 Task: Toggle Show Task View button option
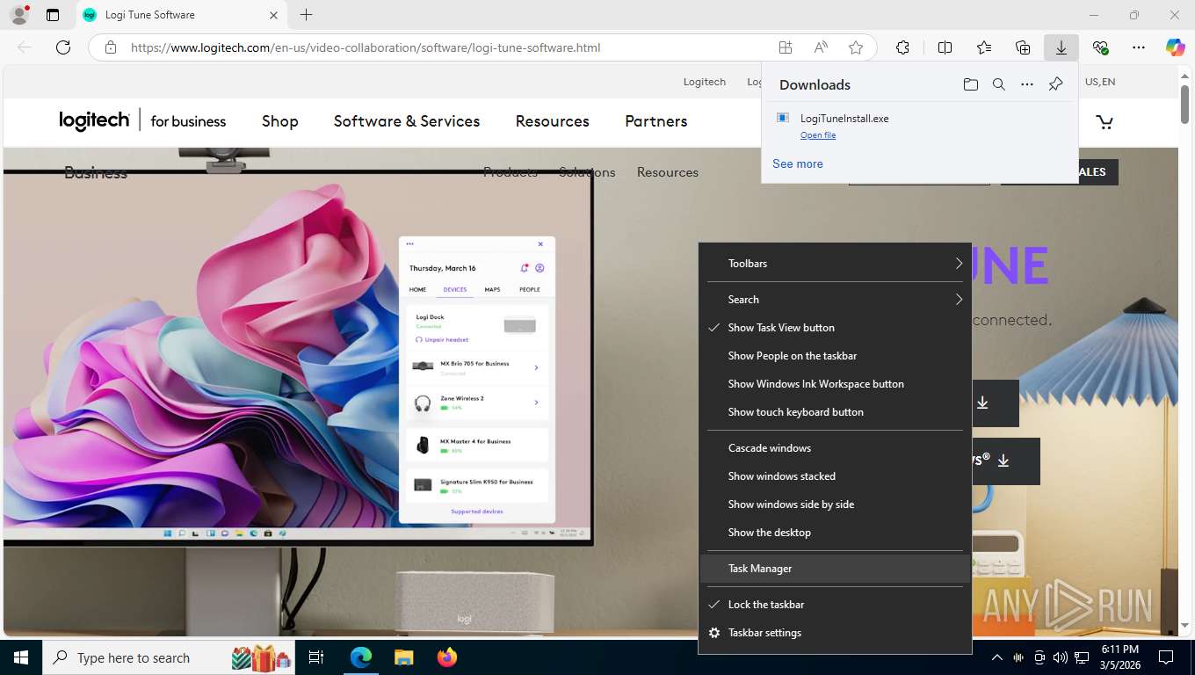pos(835,328)
